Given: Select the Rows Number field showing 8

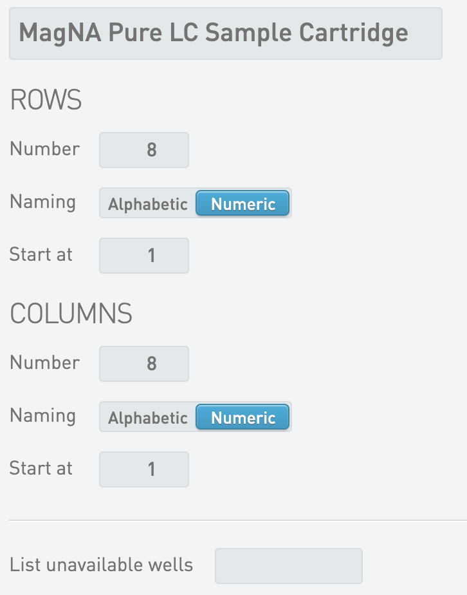Looking at the screenshot, I should (x=144, y=150).
